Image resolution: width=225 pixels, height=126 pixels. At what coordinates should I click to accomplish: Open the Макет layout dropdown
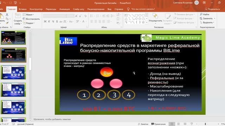[28, 15]
